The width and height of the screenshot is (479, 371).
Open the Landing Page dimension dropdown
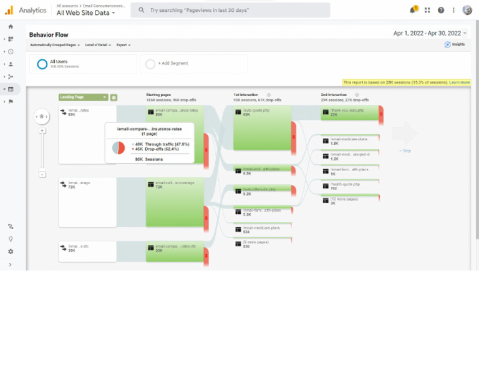coord(84,97)
